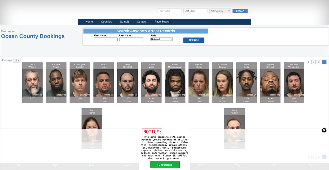This screenshot has height=170, width=329.
Task: Click the top header Last Name field
Action: coord(195,11)
